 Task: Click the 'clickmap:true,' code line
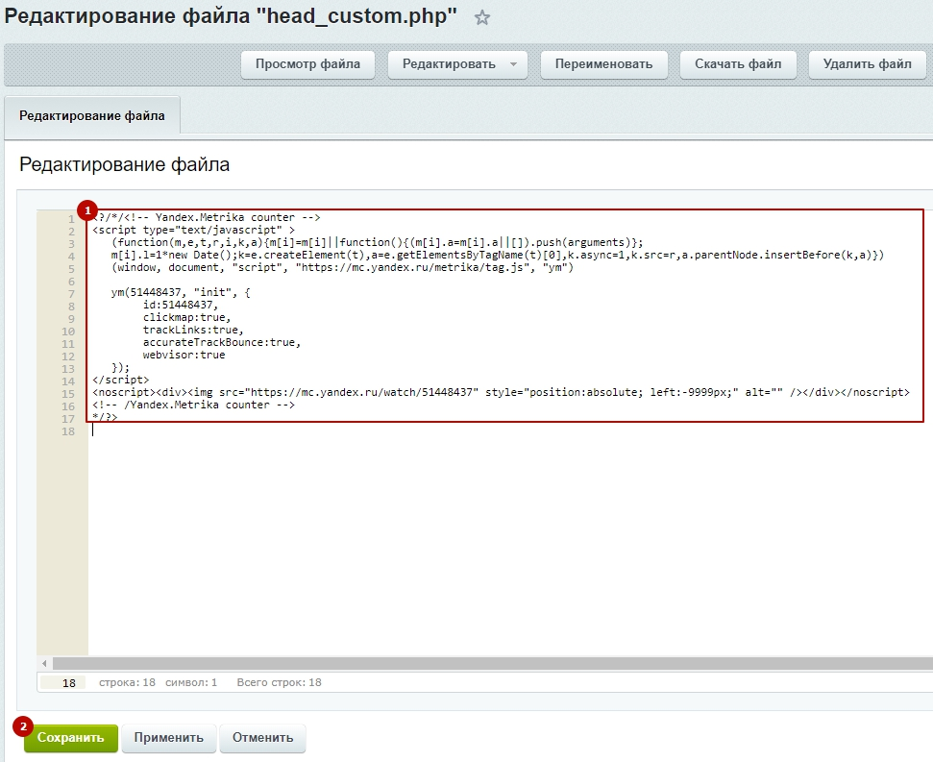(x=186, y=317)
